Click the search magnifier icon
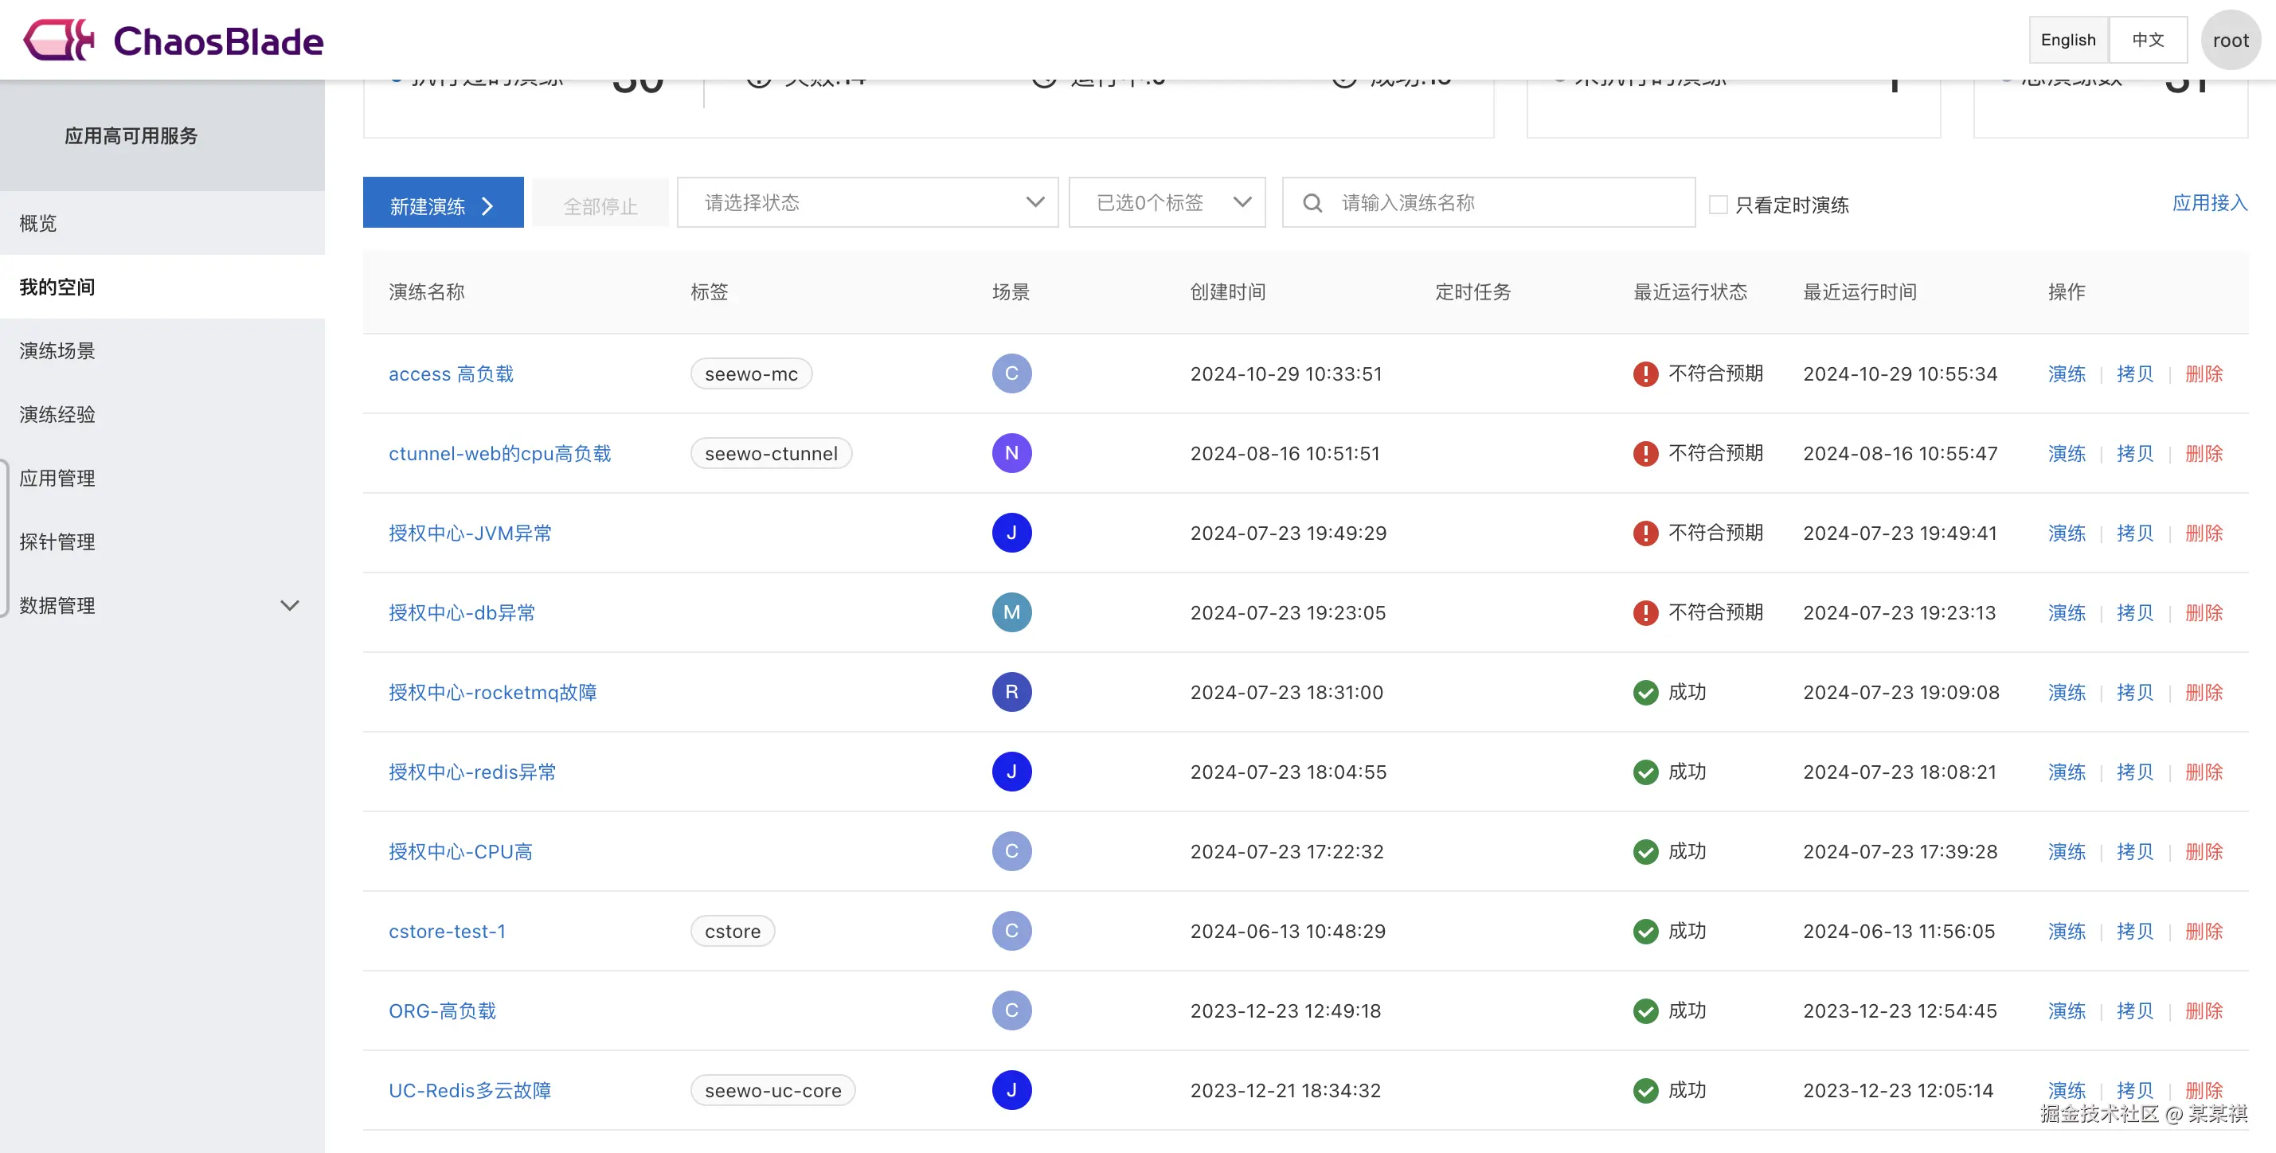The image size is (2276, 1153). pos(1313,203)
